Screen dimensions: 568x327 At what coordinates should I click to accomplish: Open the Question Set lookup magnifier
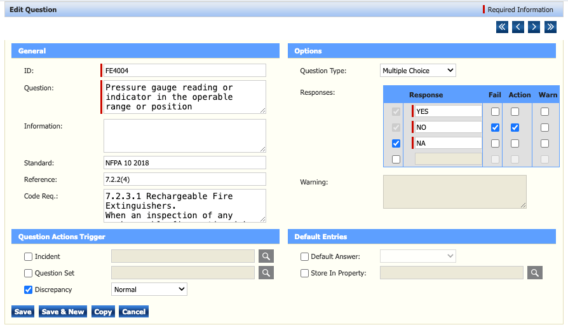[266, 273]
